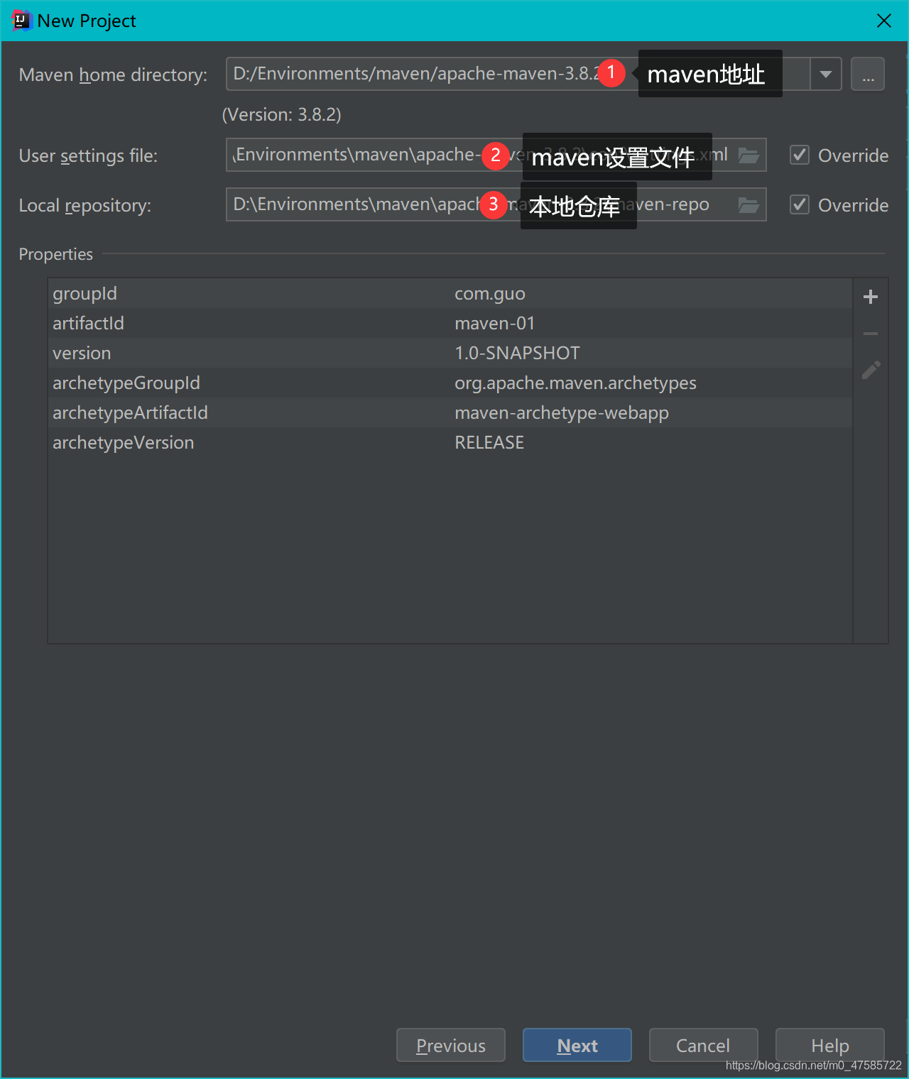Click the org.apache.maven.archetypes value
909x1079 pixels.
(x=575, y=383)
